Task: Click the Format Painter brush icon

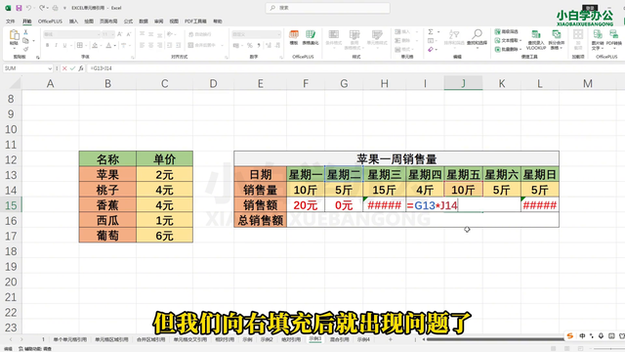Action: pyautogui.click(x=25, y=49)
